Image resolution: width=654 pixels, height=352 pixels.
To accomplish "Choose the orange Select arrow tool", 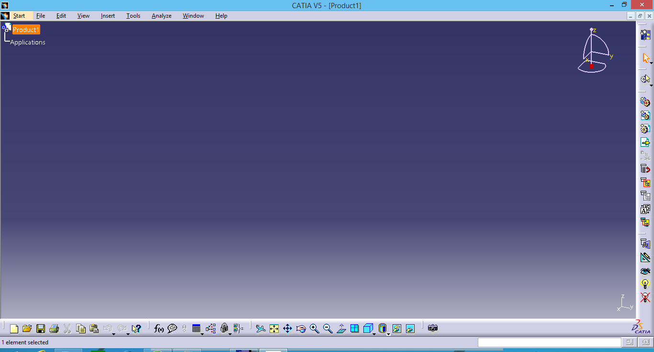I will (645, 58).
